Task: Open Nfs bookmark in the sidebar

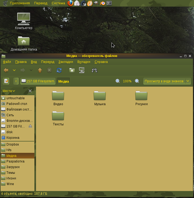Action: click(x=17, y=150)
